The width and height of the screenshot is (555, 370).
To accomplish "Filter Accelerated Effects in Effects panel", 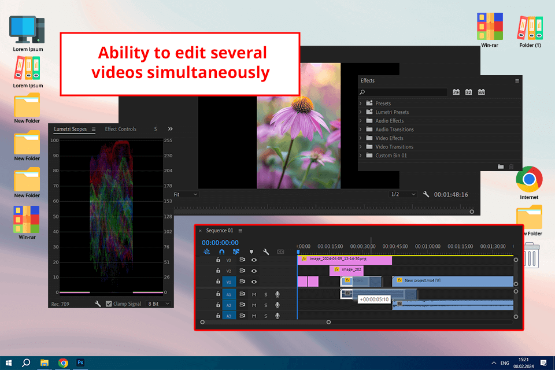I will (456, 92).
